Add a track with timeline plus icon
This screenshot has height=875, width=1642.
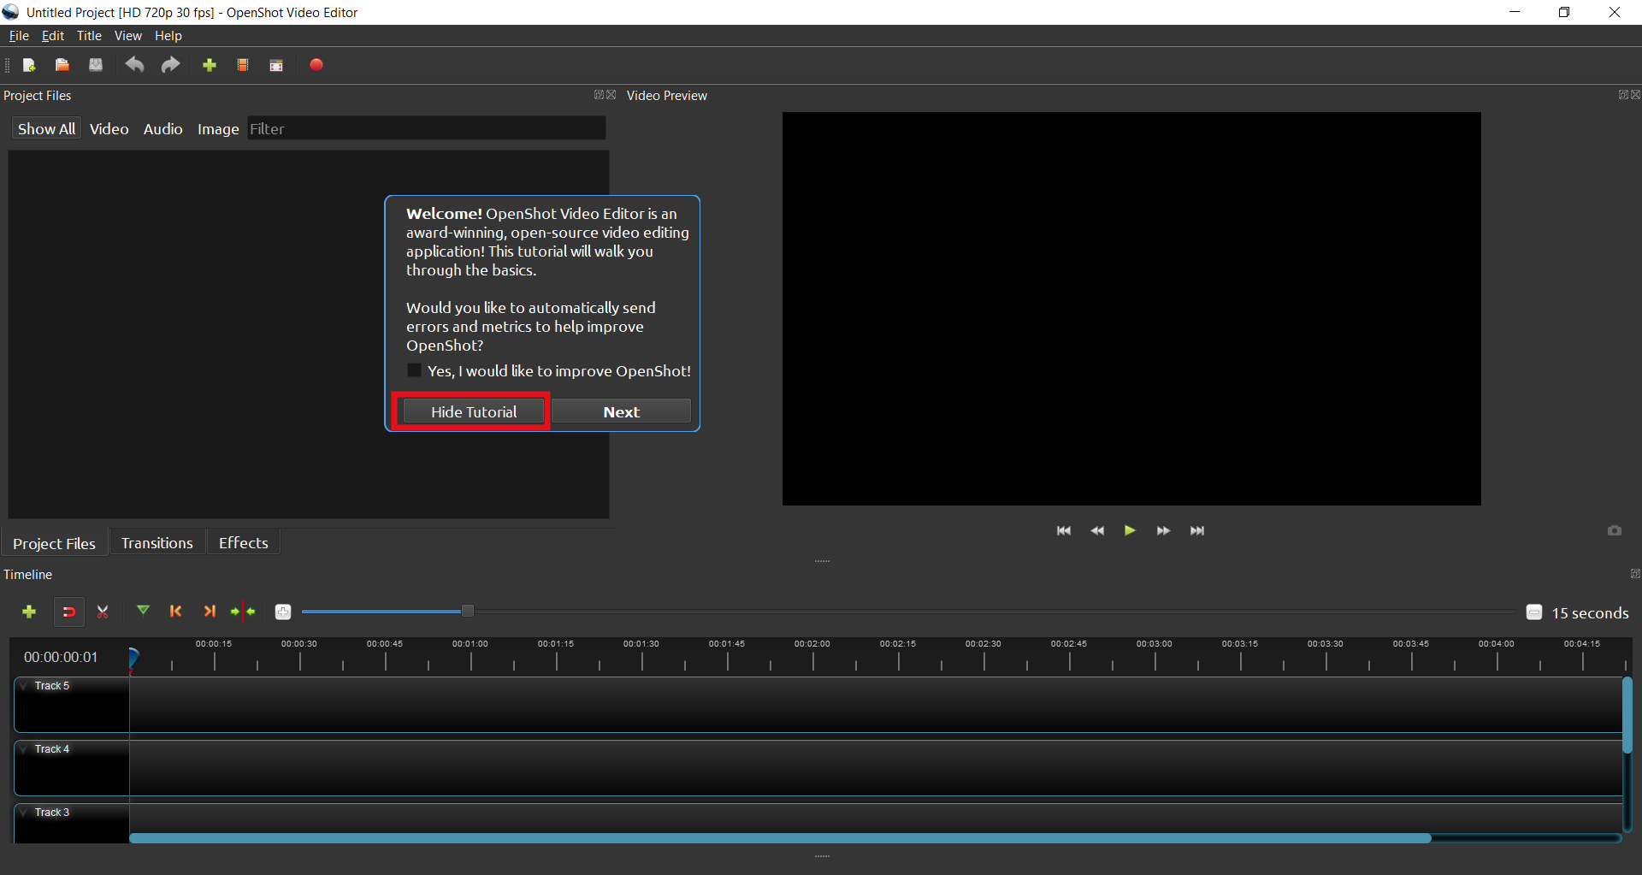tap(29, 612)
